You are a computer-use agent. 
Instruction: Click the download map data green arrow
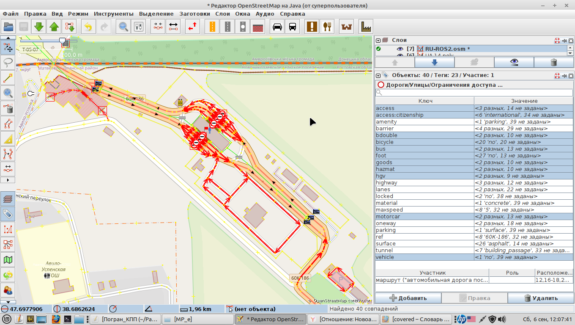(39, 27)
